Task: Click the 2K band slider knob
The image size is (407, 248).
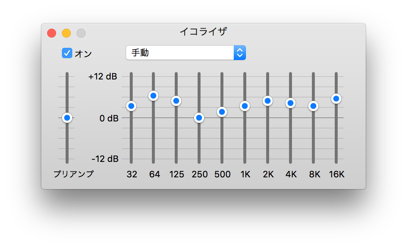Action: tap(268, 101)
